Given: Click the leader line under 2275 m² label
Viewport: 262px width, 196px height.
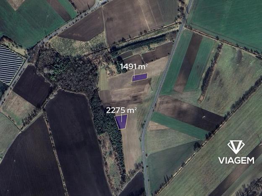Looking at the screenshot, I should 121,118.
